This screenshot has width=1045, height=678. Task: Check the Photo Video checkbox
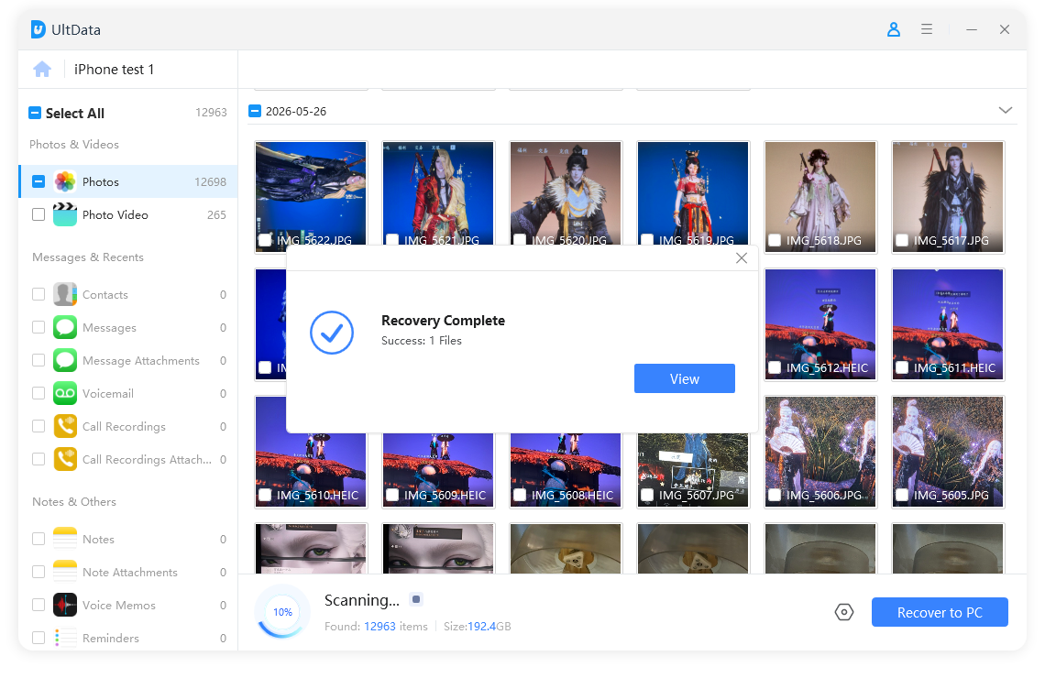pyautogui.click(x=38, y=214)
